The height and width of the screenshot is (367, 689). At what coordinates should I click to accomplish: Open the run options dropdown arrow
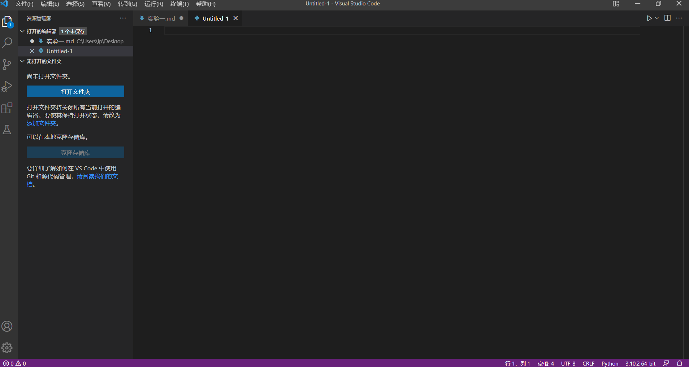point(657,18)
